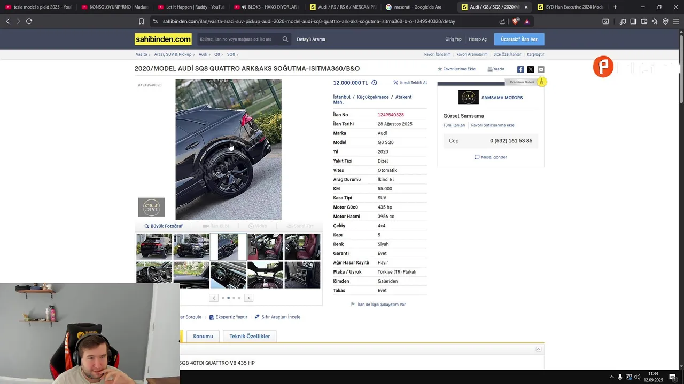684x384 pixels.
Task: Close the Audi / Q8 / SQ8 tab
Action: coord(526,7)
